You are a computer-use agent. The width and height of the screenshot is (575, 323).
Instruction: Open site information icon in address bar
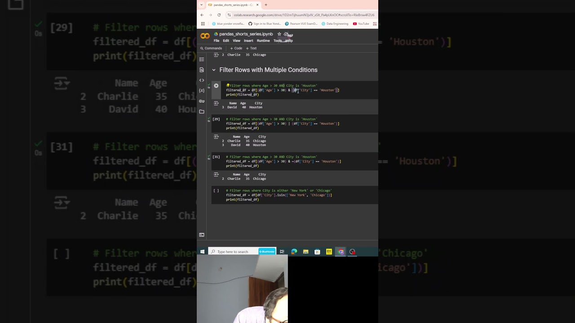click(x=229, y=15)
